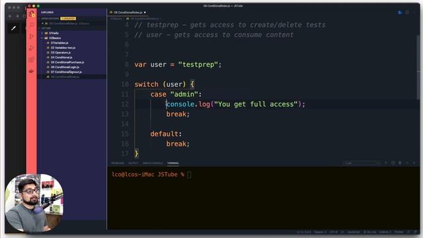The width and height of the screenshot is (423, 238).
Task: Click the Explorer panel title
Action: tap(47, 13)
